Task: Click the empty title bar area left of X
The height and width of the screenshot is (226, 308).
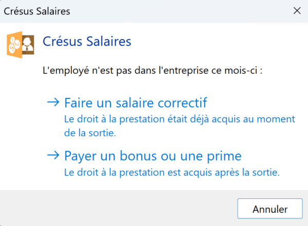Action: click(180, 10)
